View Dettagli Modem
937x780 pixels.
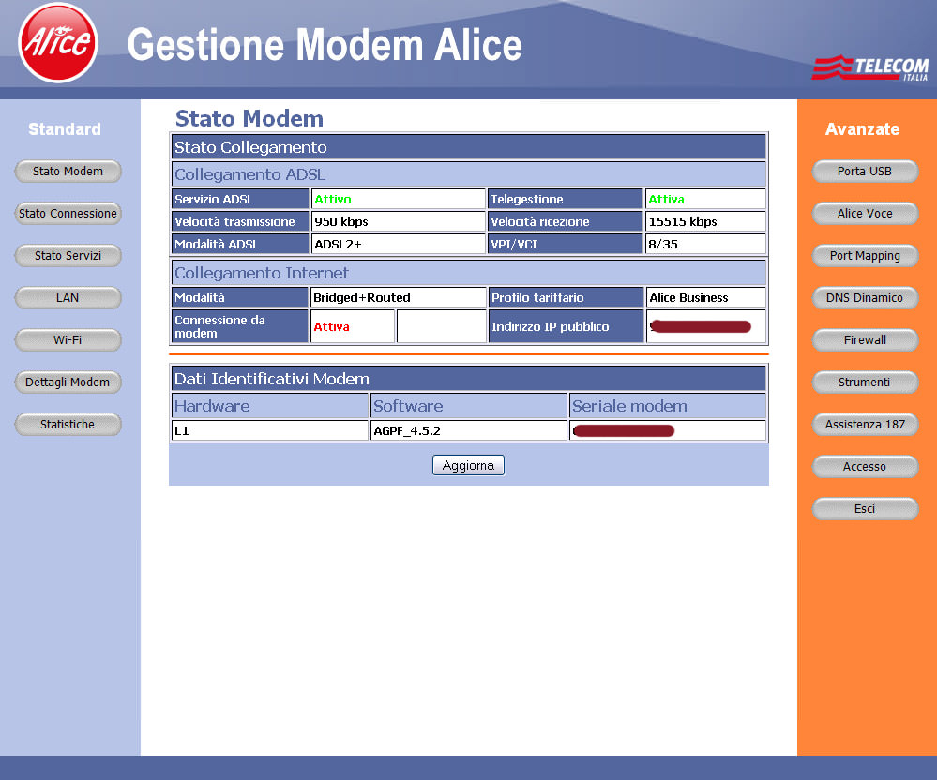68,382
